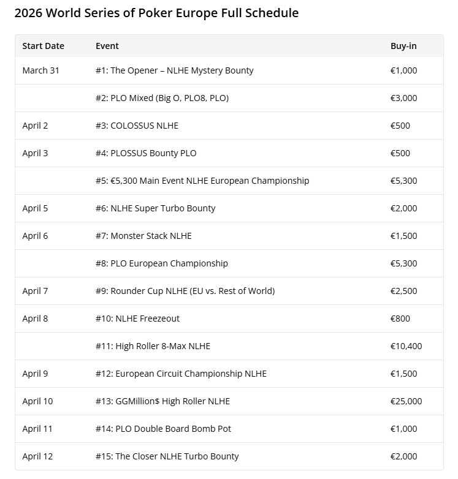458x479 pixels.
Task: Click the €25,000 buy-in amount
Action: pyautogui.click(x=406, y=401)
